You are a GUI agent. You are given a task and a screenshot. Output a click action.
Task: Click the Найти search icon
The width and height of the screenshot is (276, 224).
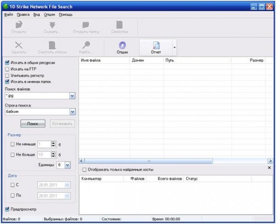86,45
